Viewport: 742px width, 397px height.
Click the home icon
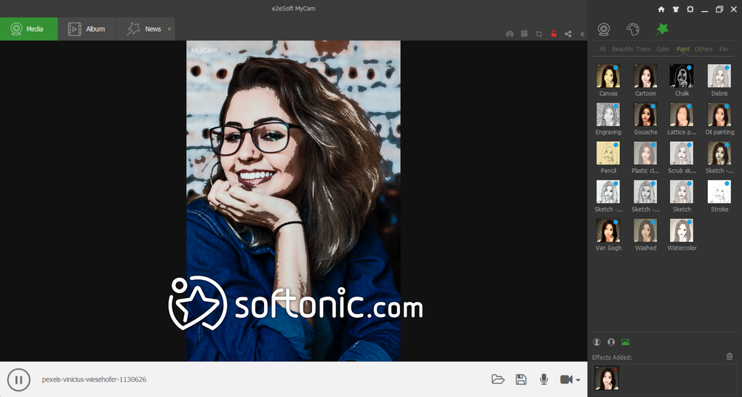point(661,9)
